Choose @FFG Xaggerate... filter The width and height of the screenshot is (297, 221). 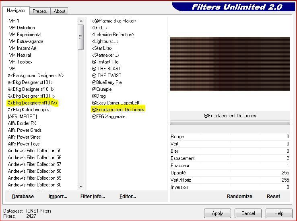click(x=110, y=117)
